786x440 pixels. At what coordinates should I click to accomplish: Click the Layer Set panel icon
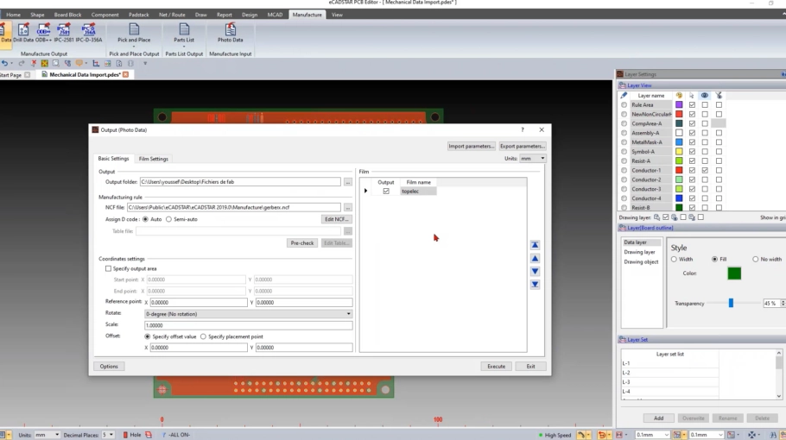click(623, 339)
